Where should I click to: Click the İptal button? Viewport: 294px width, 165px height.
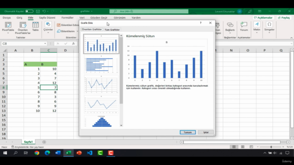[x=206, y=132]
